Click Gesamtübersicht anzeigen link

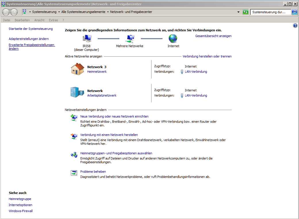213,36
